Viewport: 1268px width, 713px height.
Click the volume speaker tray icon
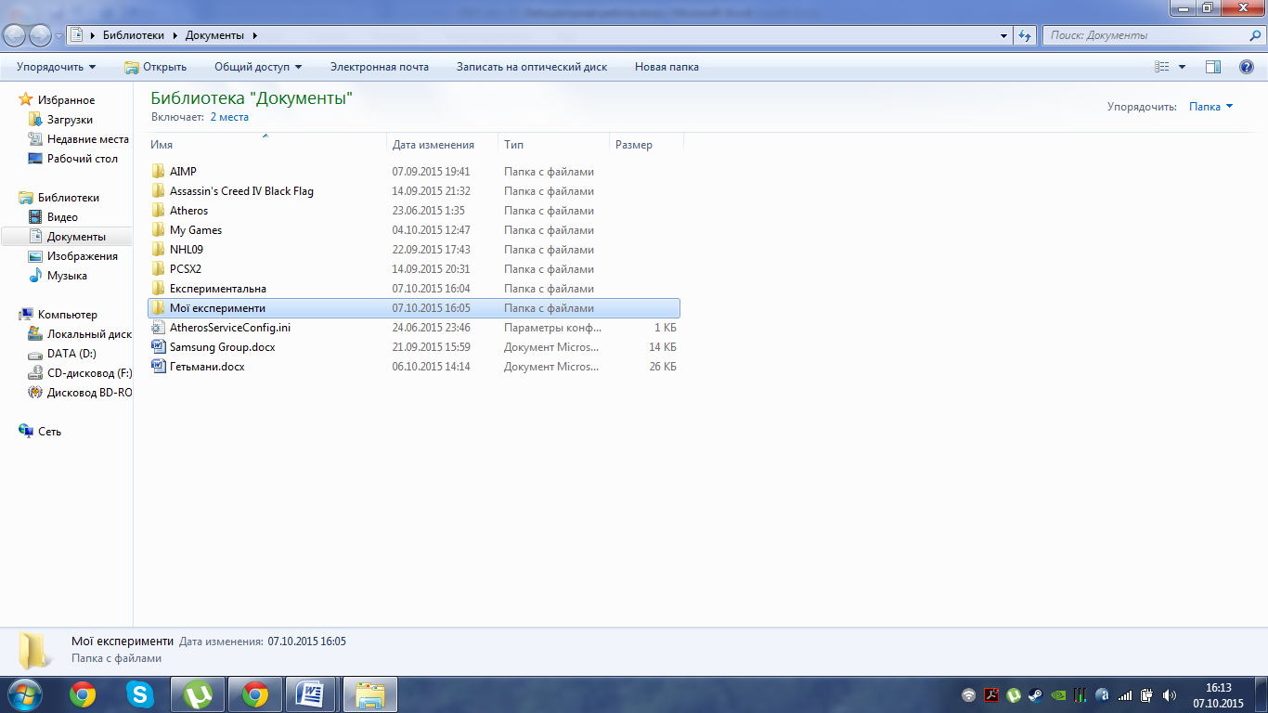click(1170, 694)
